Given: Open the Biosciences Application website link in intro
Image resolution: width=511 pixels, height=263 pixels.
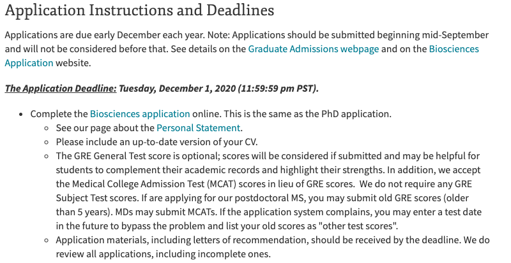Looking at the screenshot, I should [x=454, y=48].
